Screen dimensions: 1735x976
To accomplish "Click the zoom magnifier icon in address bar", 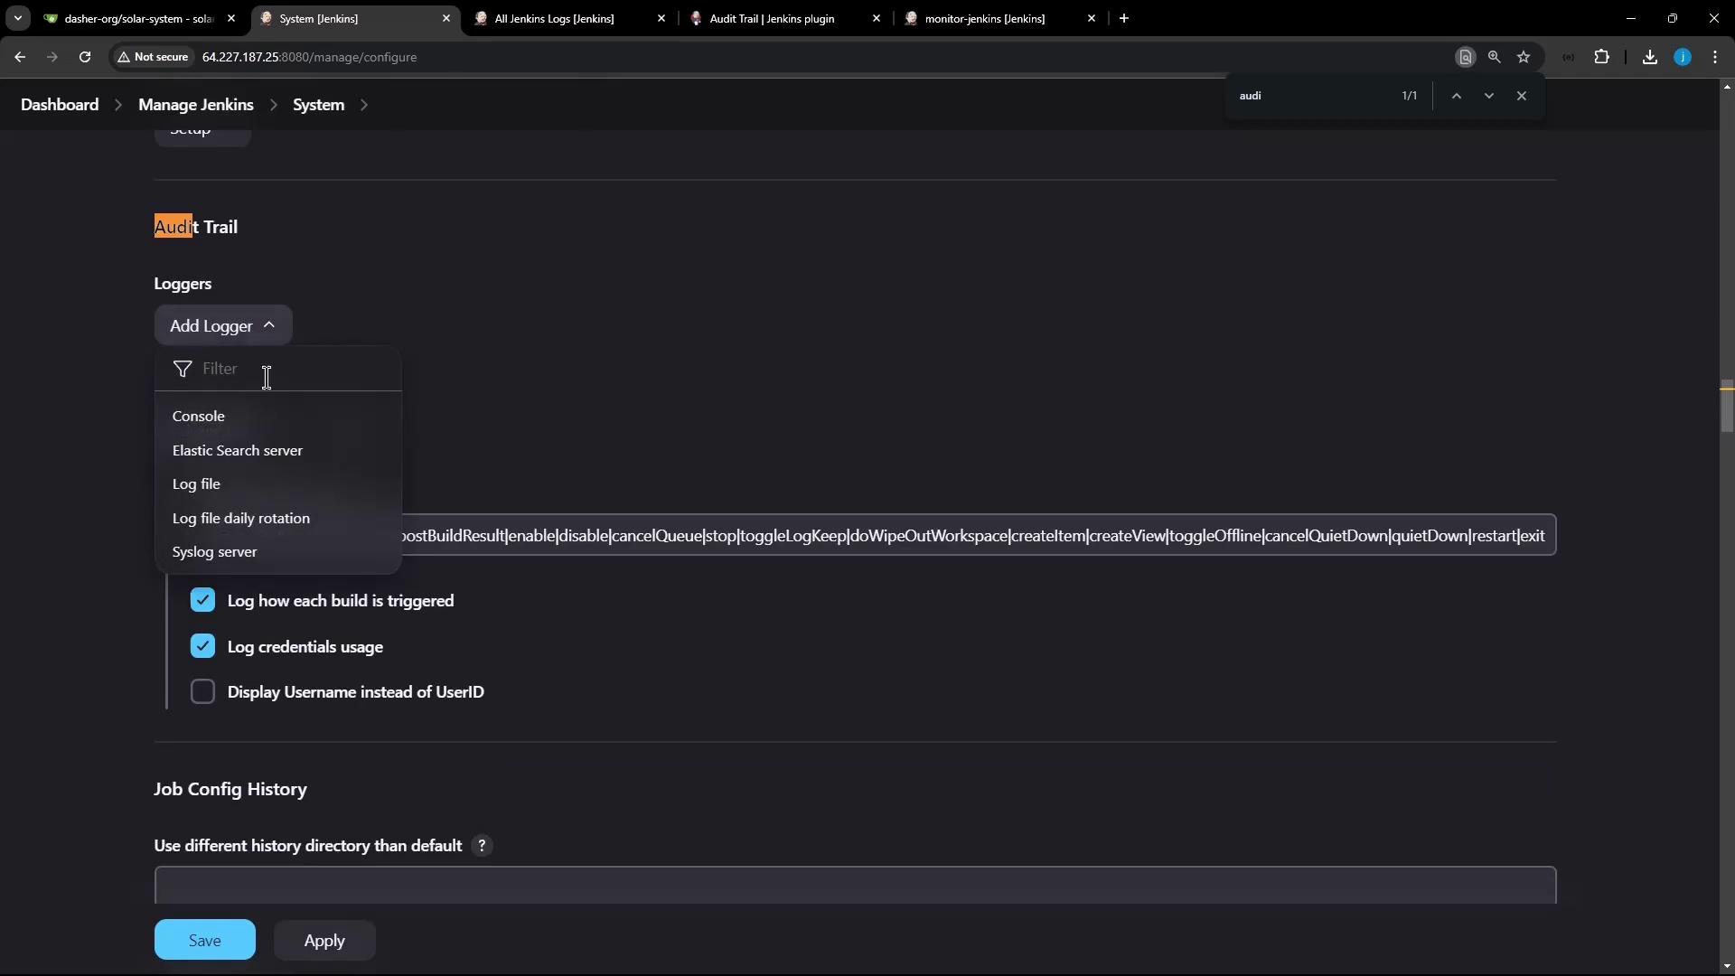I will click(1494, 57).
